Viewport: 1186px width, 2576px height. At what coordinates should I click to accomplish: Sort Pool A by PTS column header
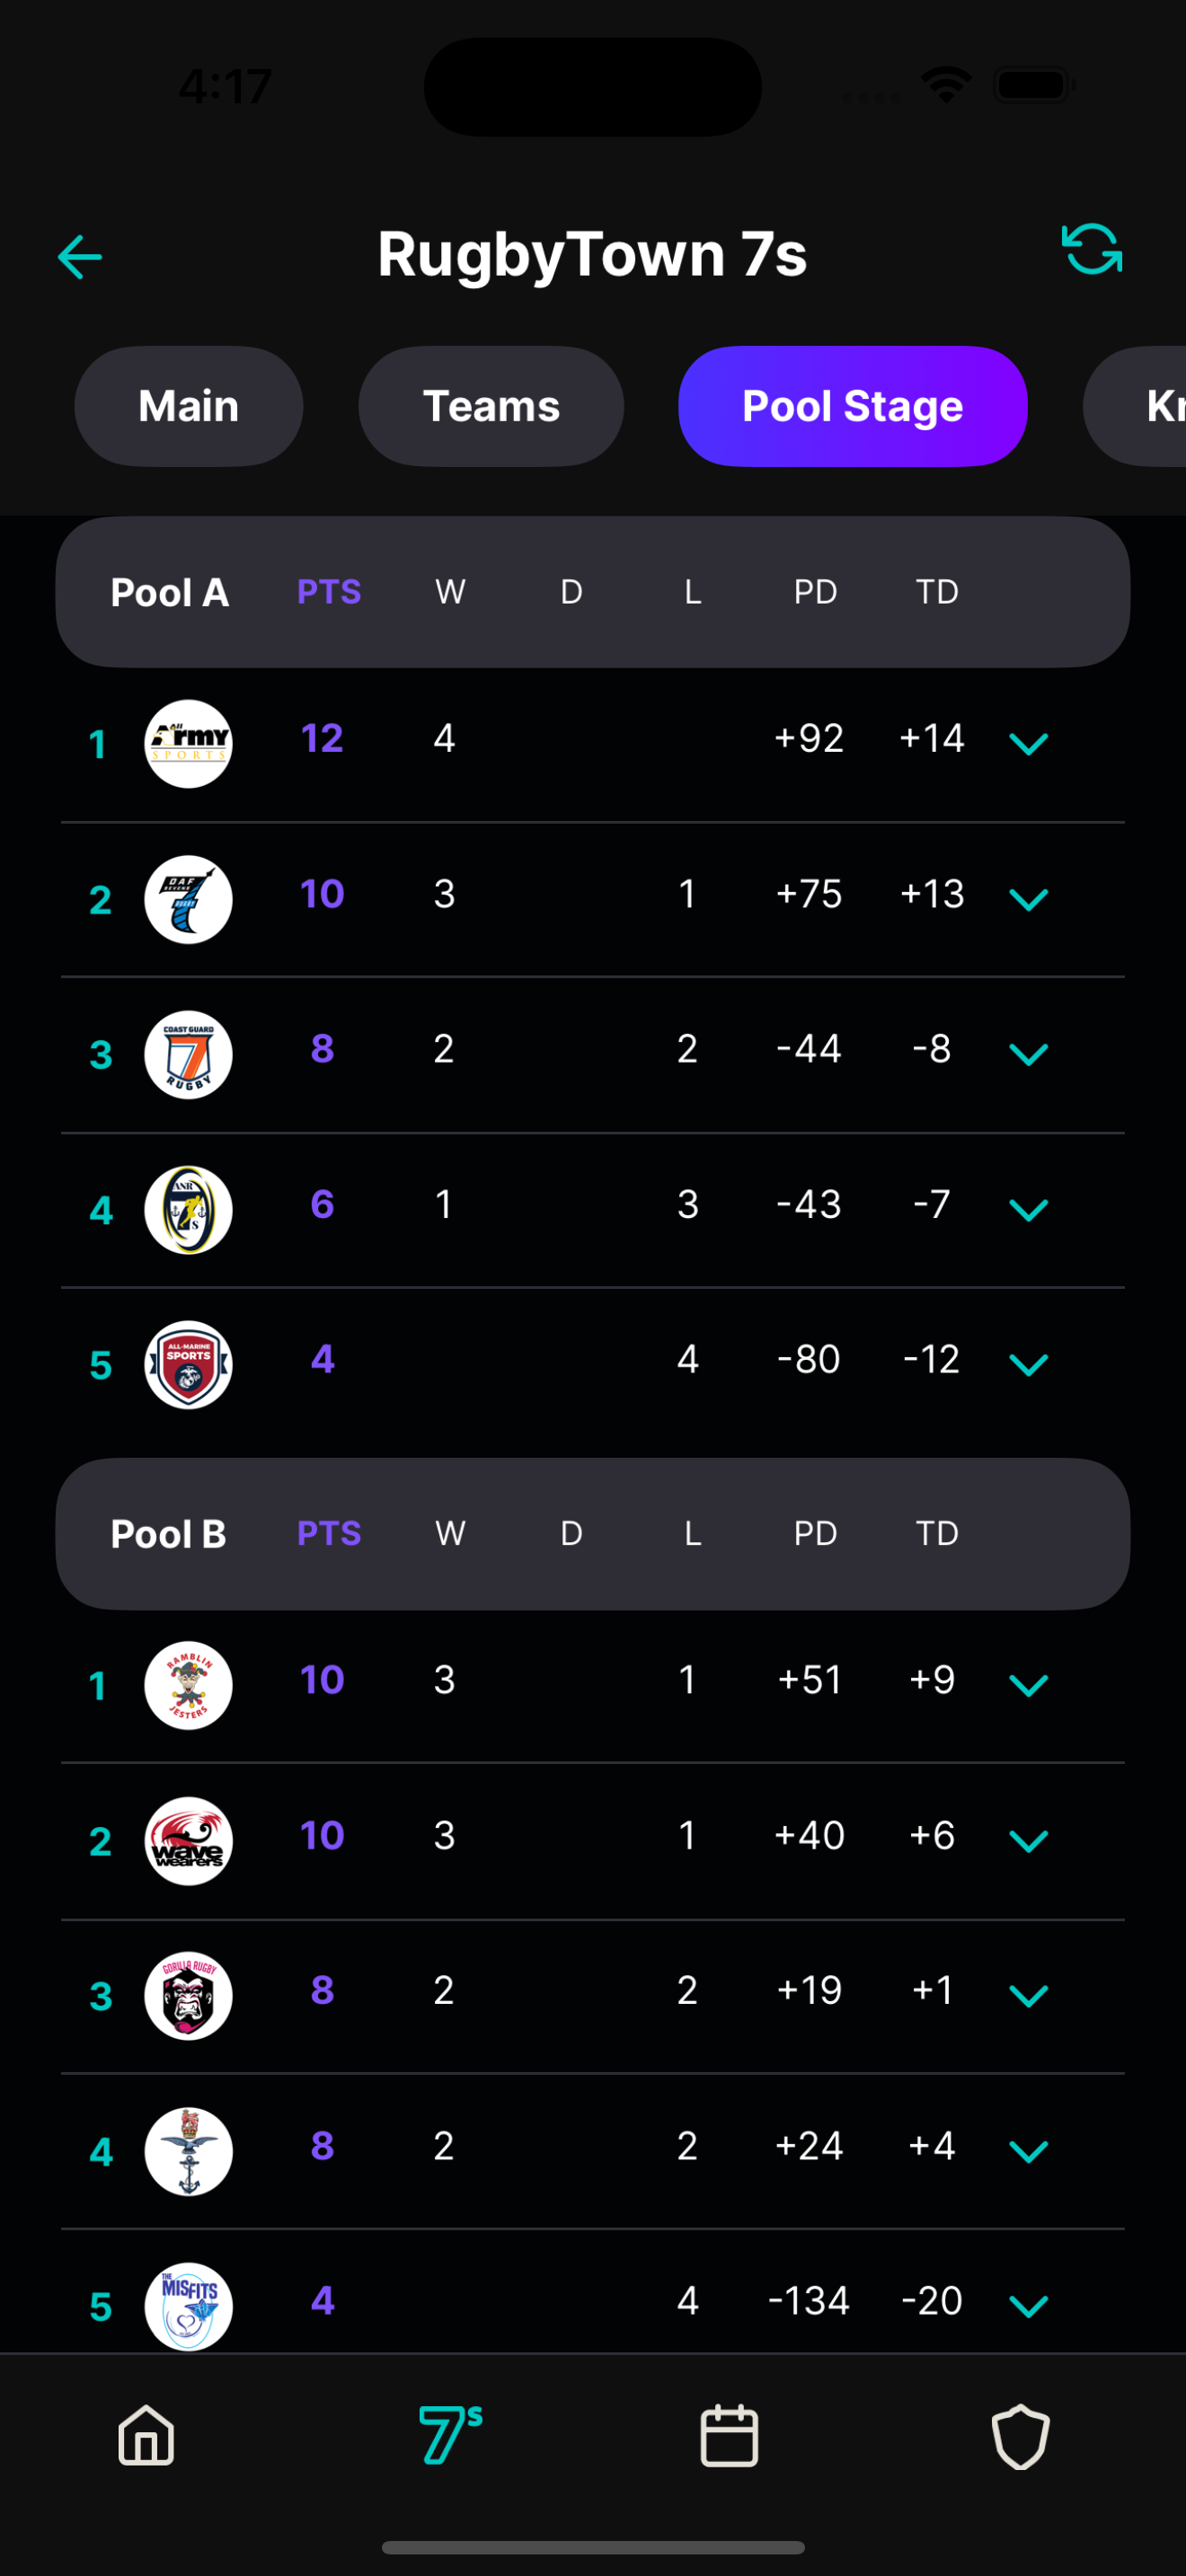click(x=329, y=592)
